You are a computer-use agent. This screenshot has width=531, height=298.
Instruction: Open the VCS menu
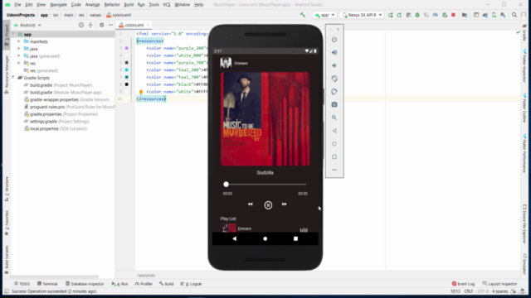[x=167, y=5]
